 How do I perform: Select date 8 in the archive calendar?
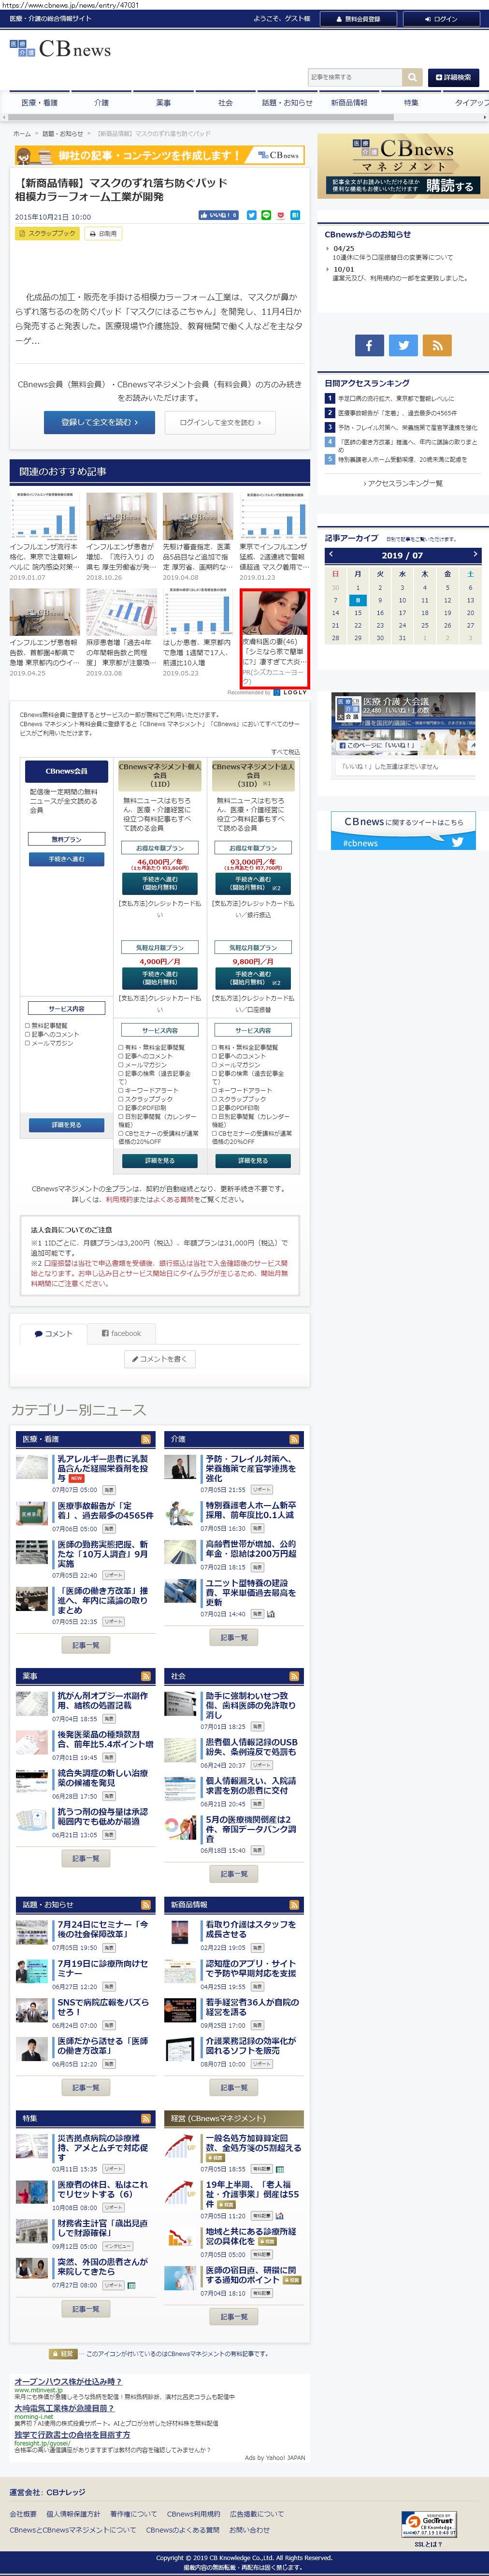[x=357, y=601]
